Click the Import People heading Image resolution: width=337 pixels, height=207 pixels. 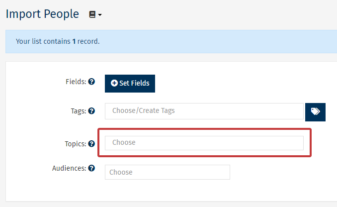point(42,14)
